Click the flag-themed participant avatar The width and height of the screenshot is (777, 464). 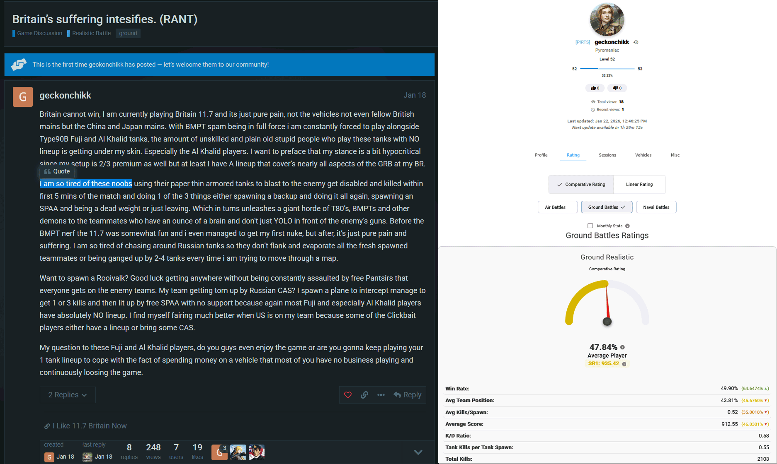(x=257, y=452)
